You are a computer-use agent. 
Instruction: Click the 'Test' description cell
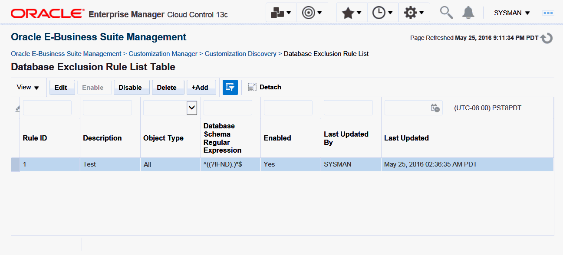[110, 164]
